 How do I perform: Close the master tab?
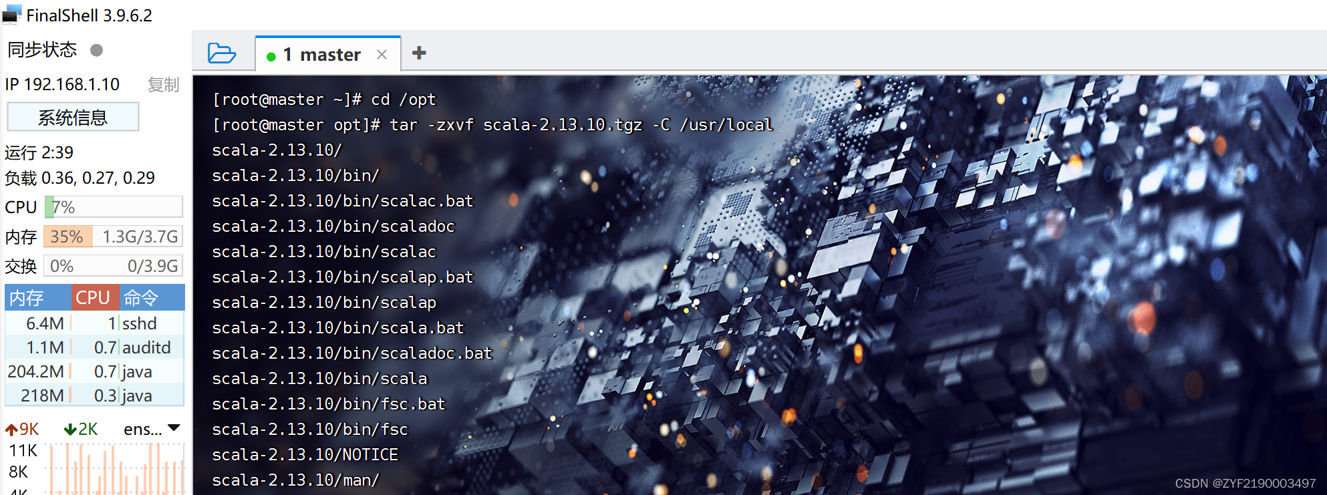coord(382,55)
